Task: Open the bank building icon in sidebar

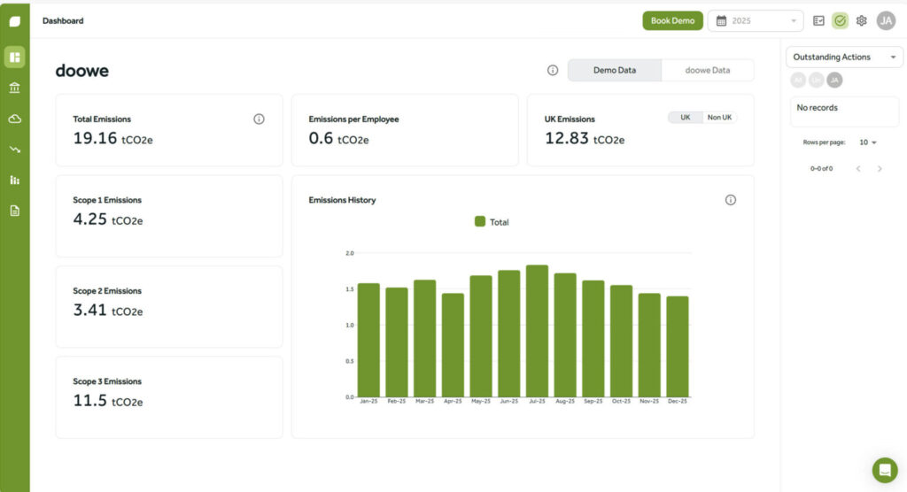Action: click(14, 88)
